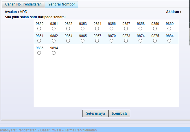Screen dimensions: 190x132
Task: Open the Senarai Nombor tab
Action: [x=62, y=5]
